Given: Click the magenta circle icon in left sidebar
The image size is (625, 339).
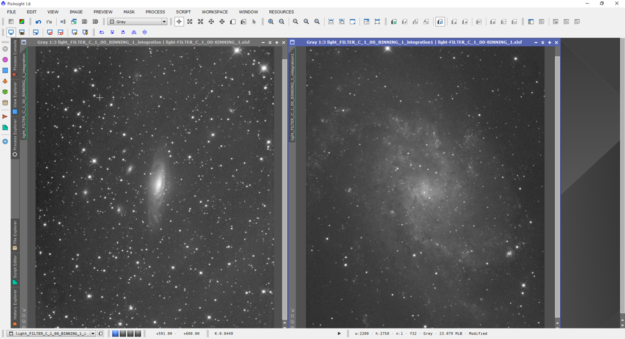Looking at the screenshot, I should [x=5, y=59].
